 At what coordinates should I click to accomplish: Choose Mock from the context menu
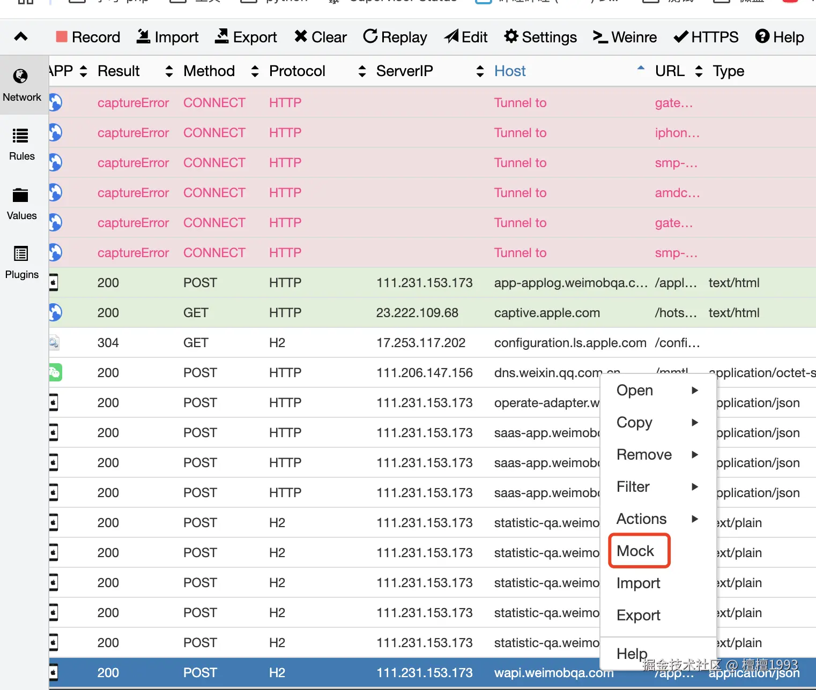658,551
